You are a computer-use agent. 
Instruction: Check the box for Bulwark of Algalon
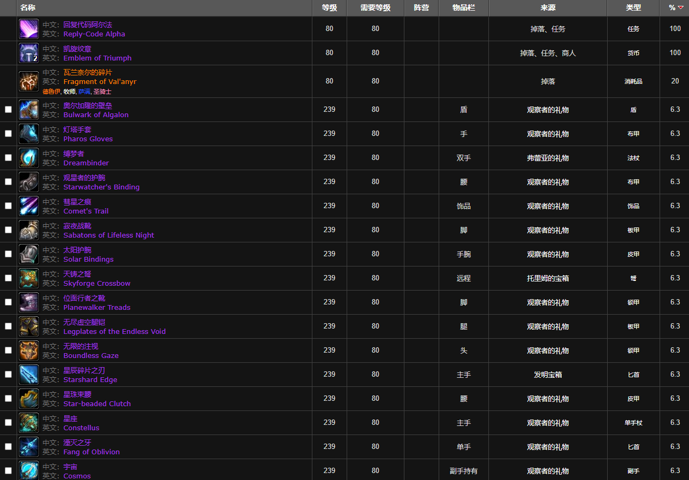[8, 109]
